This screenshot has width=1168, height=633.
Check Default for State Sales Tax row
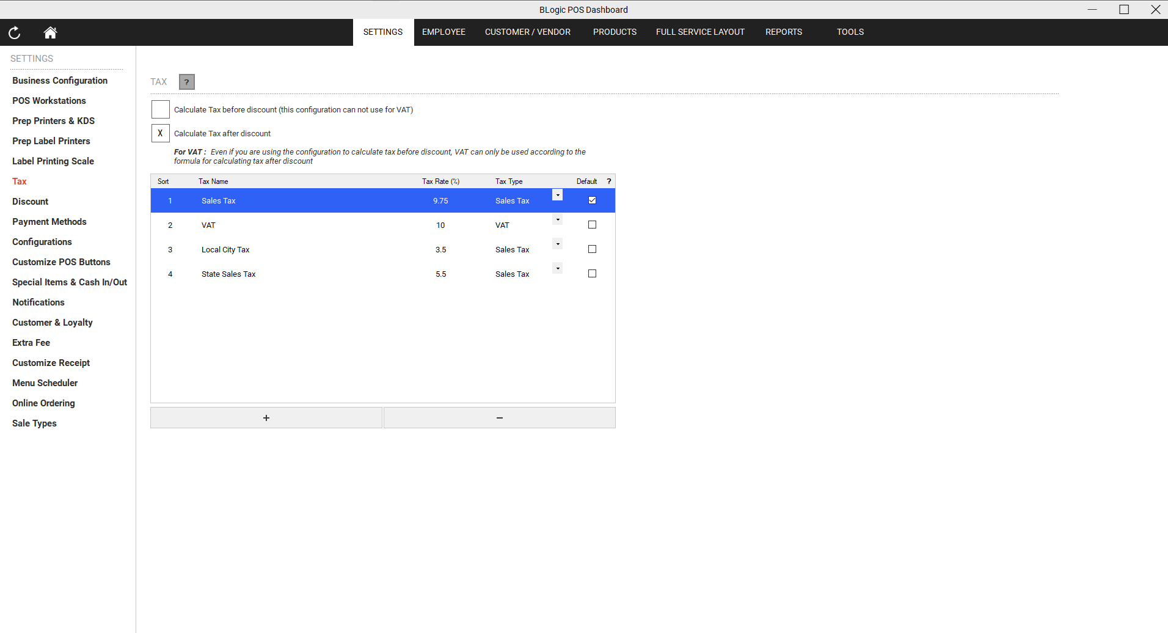coord(592,274)
